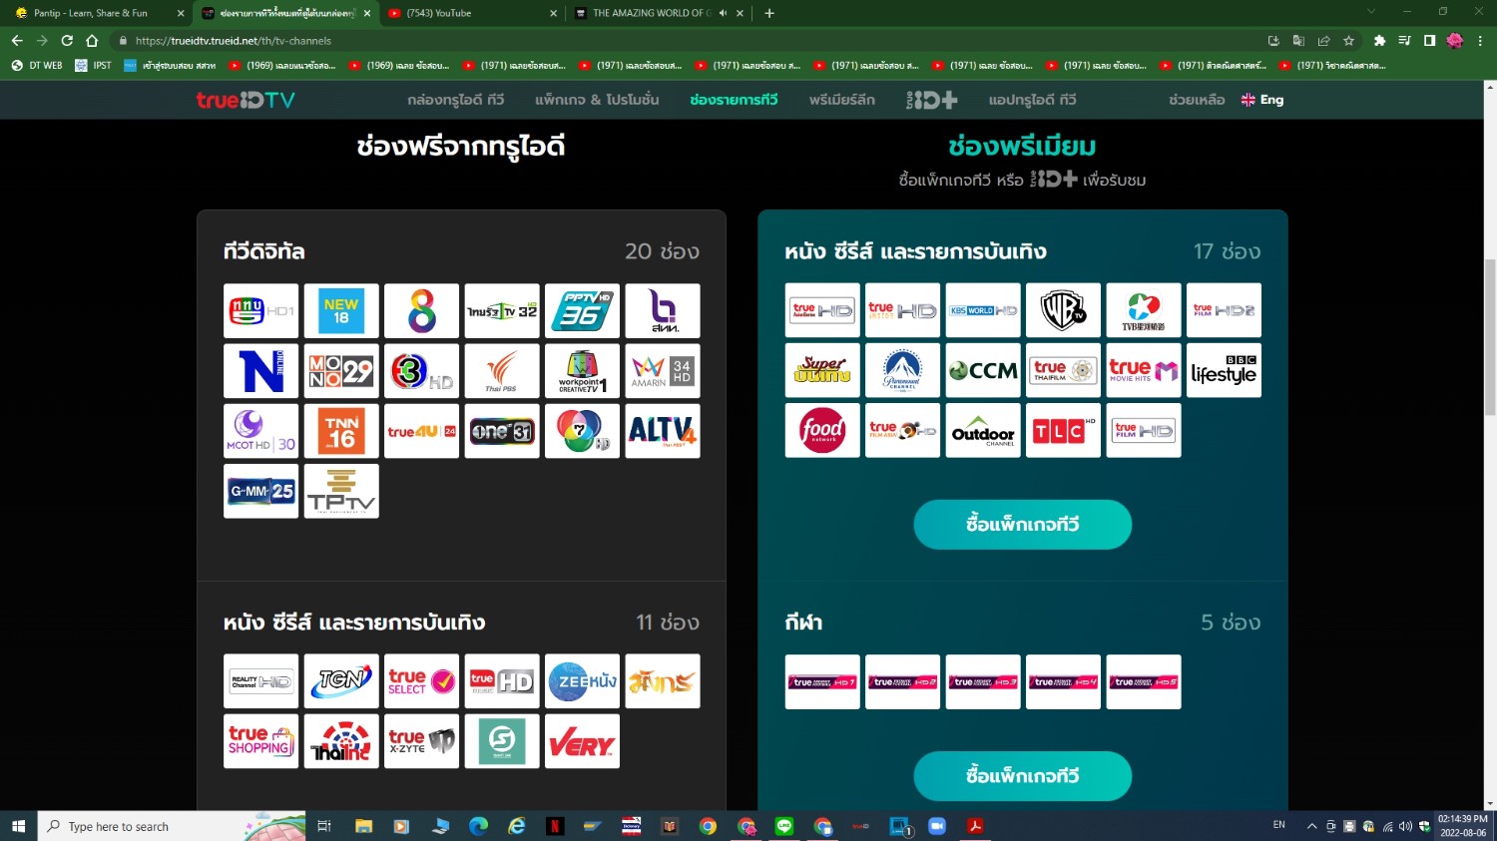
Task: Click the Food Network channel logo
Action: (x=822, y=430)
